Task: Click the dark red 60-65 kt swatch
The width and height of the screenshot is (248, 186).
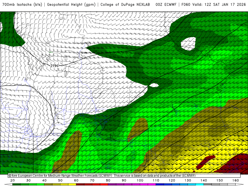Action: tap(80, 184)
